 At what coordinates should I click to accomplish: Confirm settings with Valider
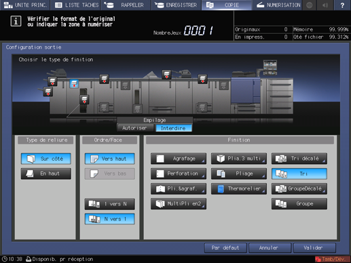pos(314,248)
